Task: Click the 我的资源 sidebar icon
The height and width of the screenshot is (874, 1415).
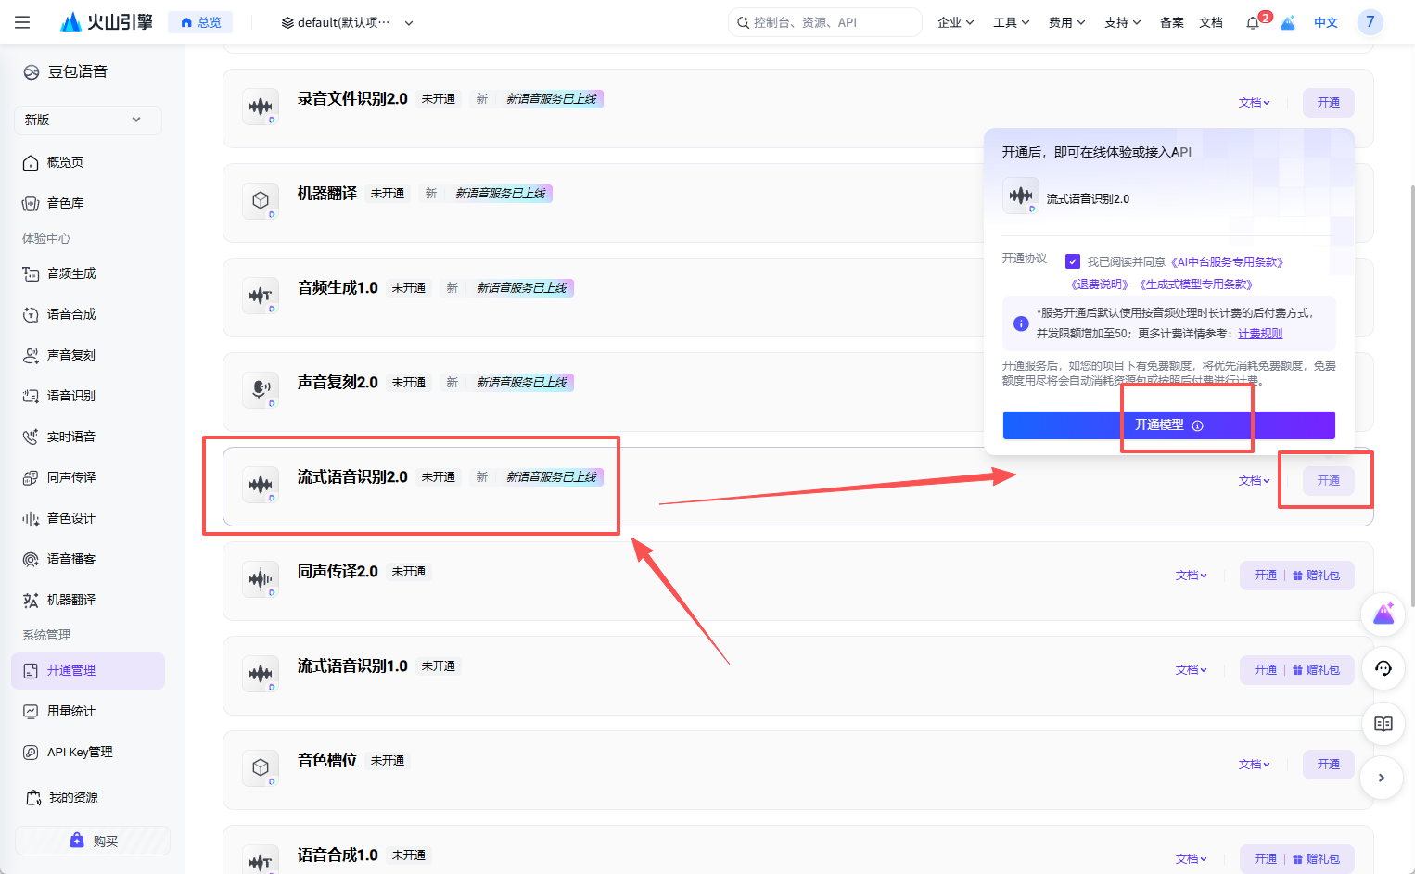Action: [x=33, y=797]
